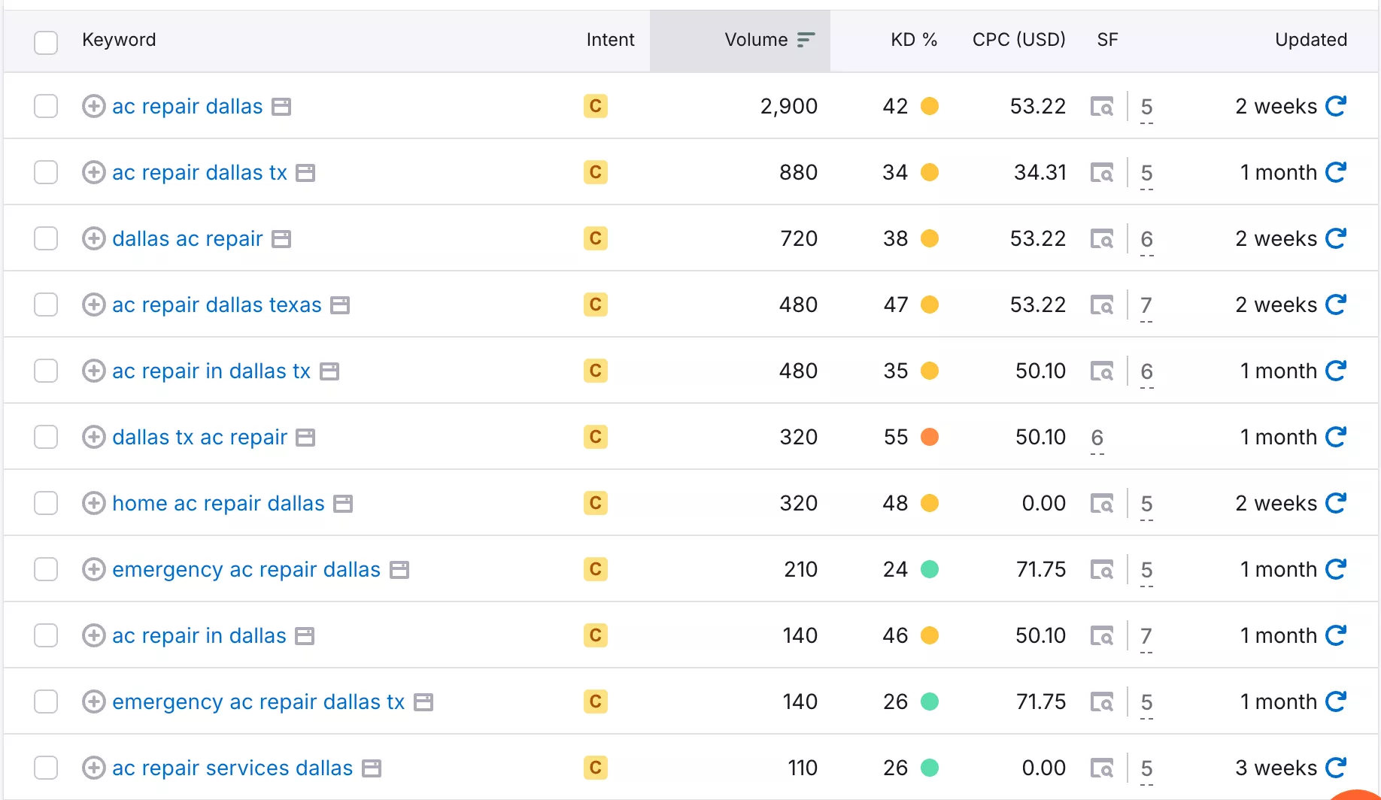Click the CPC magnifier icon for "ac repair dallas texas"
This screenshot has width=1381, height=800.
pyautogui.click(x=1101, y=305)
